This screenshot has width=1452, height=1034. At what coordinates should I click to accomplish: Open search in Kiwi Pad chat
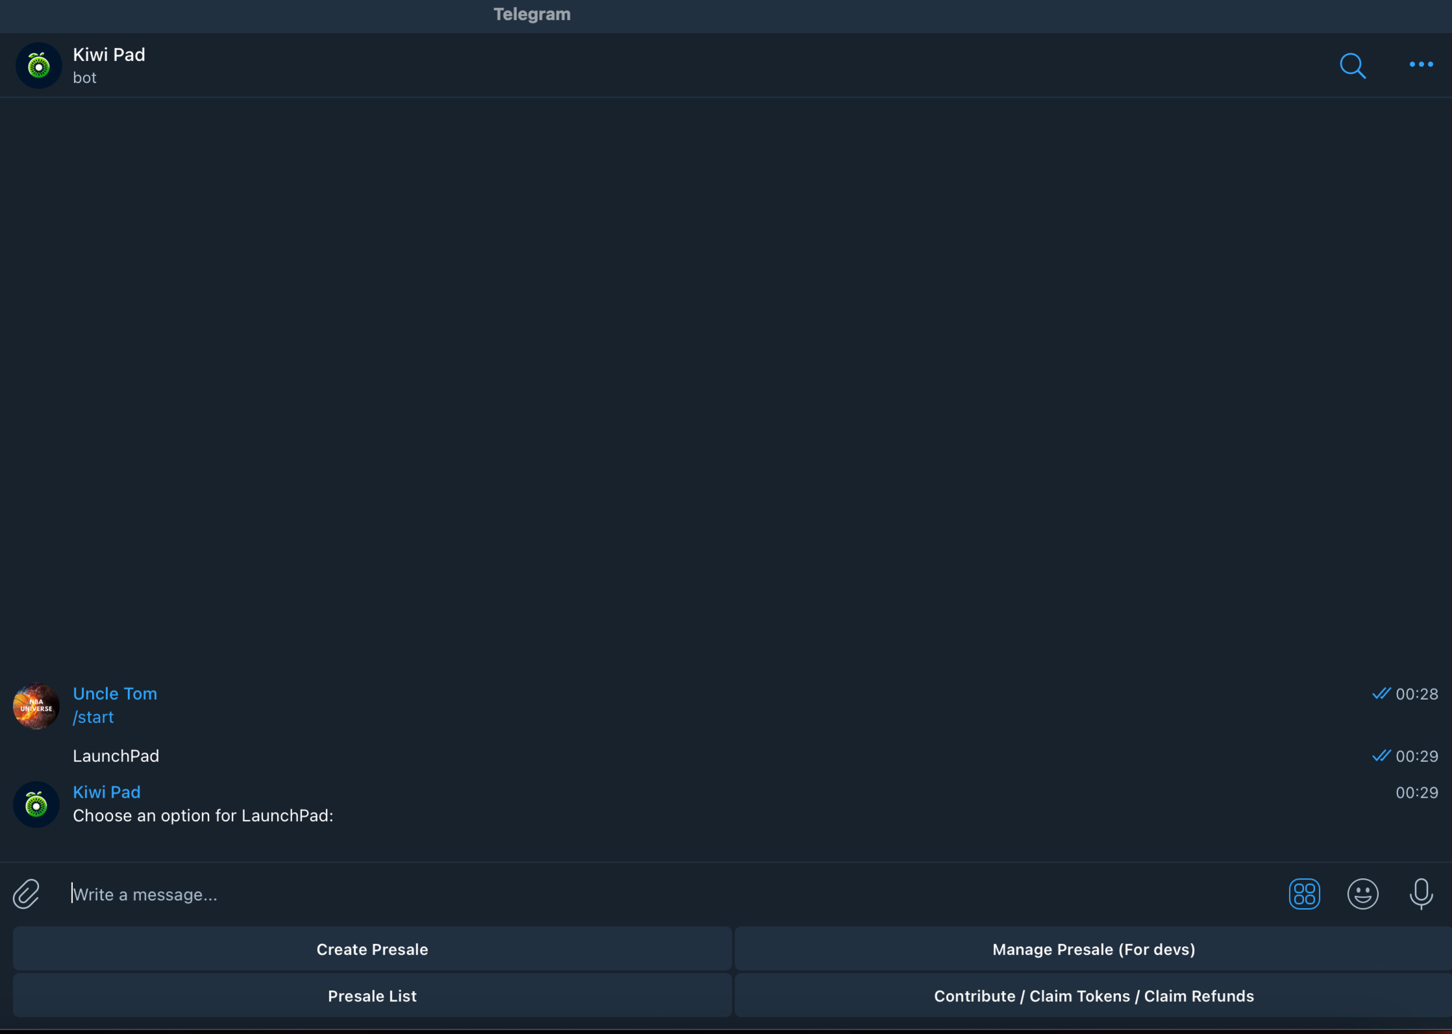coord(1353,66)
